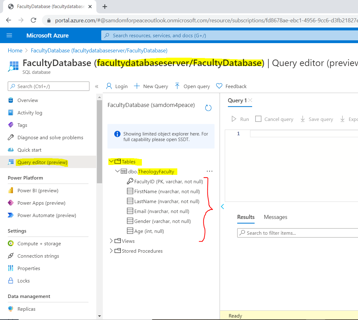Screen dimensions: 358x320
Task: Close the FacultyDatabase browser tab
Action: (90, 7)
